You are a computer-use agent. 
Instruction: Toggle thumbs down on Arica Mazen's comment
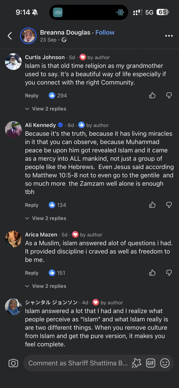click(x=169, y=273)
